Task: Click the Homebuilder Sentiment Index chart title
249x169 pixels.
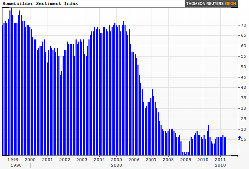Action: (x=41, y=3)
